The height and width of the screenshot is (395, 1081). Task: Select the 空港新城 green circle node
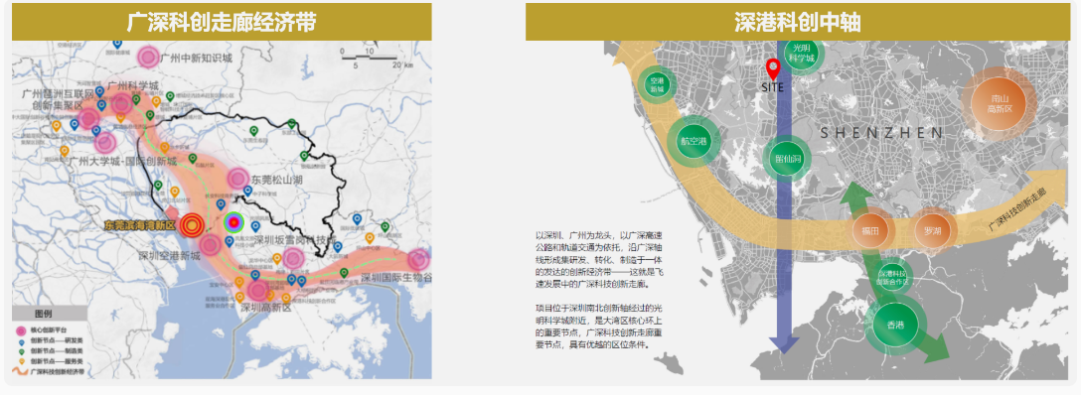click(657, 84)
